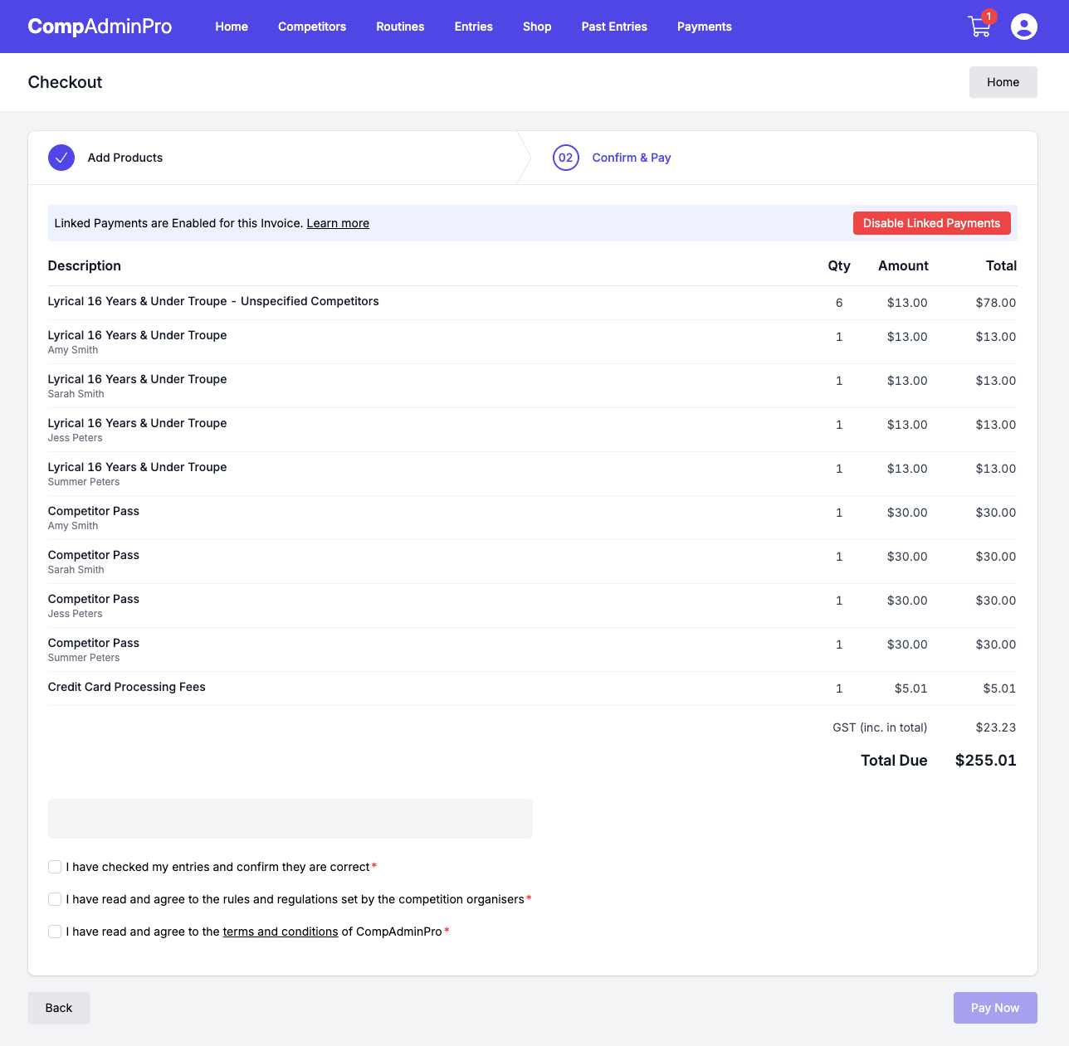The width and height of the screenshot is (1069, 1046).
Task: Click the Unspecified Competitors troupe row description
Action: click(x=213, y=301)
